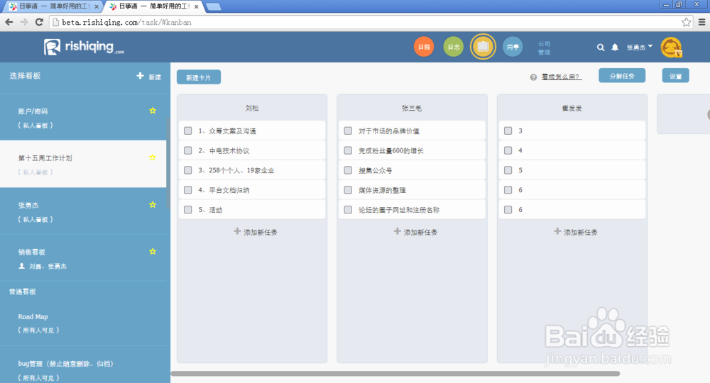Image resolution: width=710 pixels, height=383 pixels.
Task: Select the 销售看板 board
Action: coord(83,257)
